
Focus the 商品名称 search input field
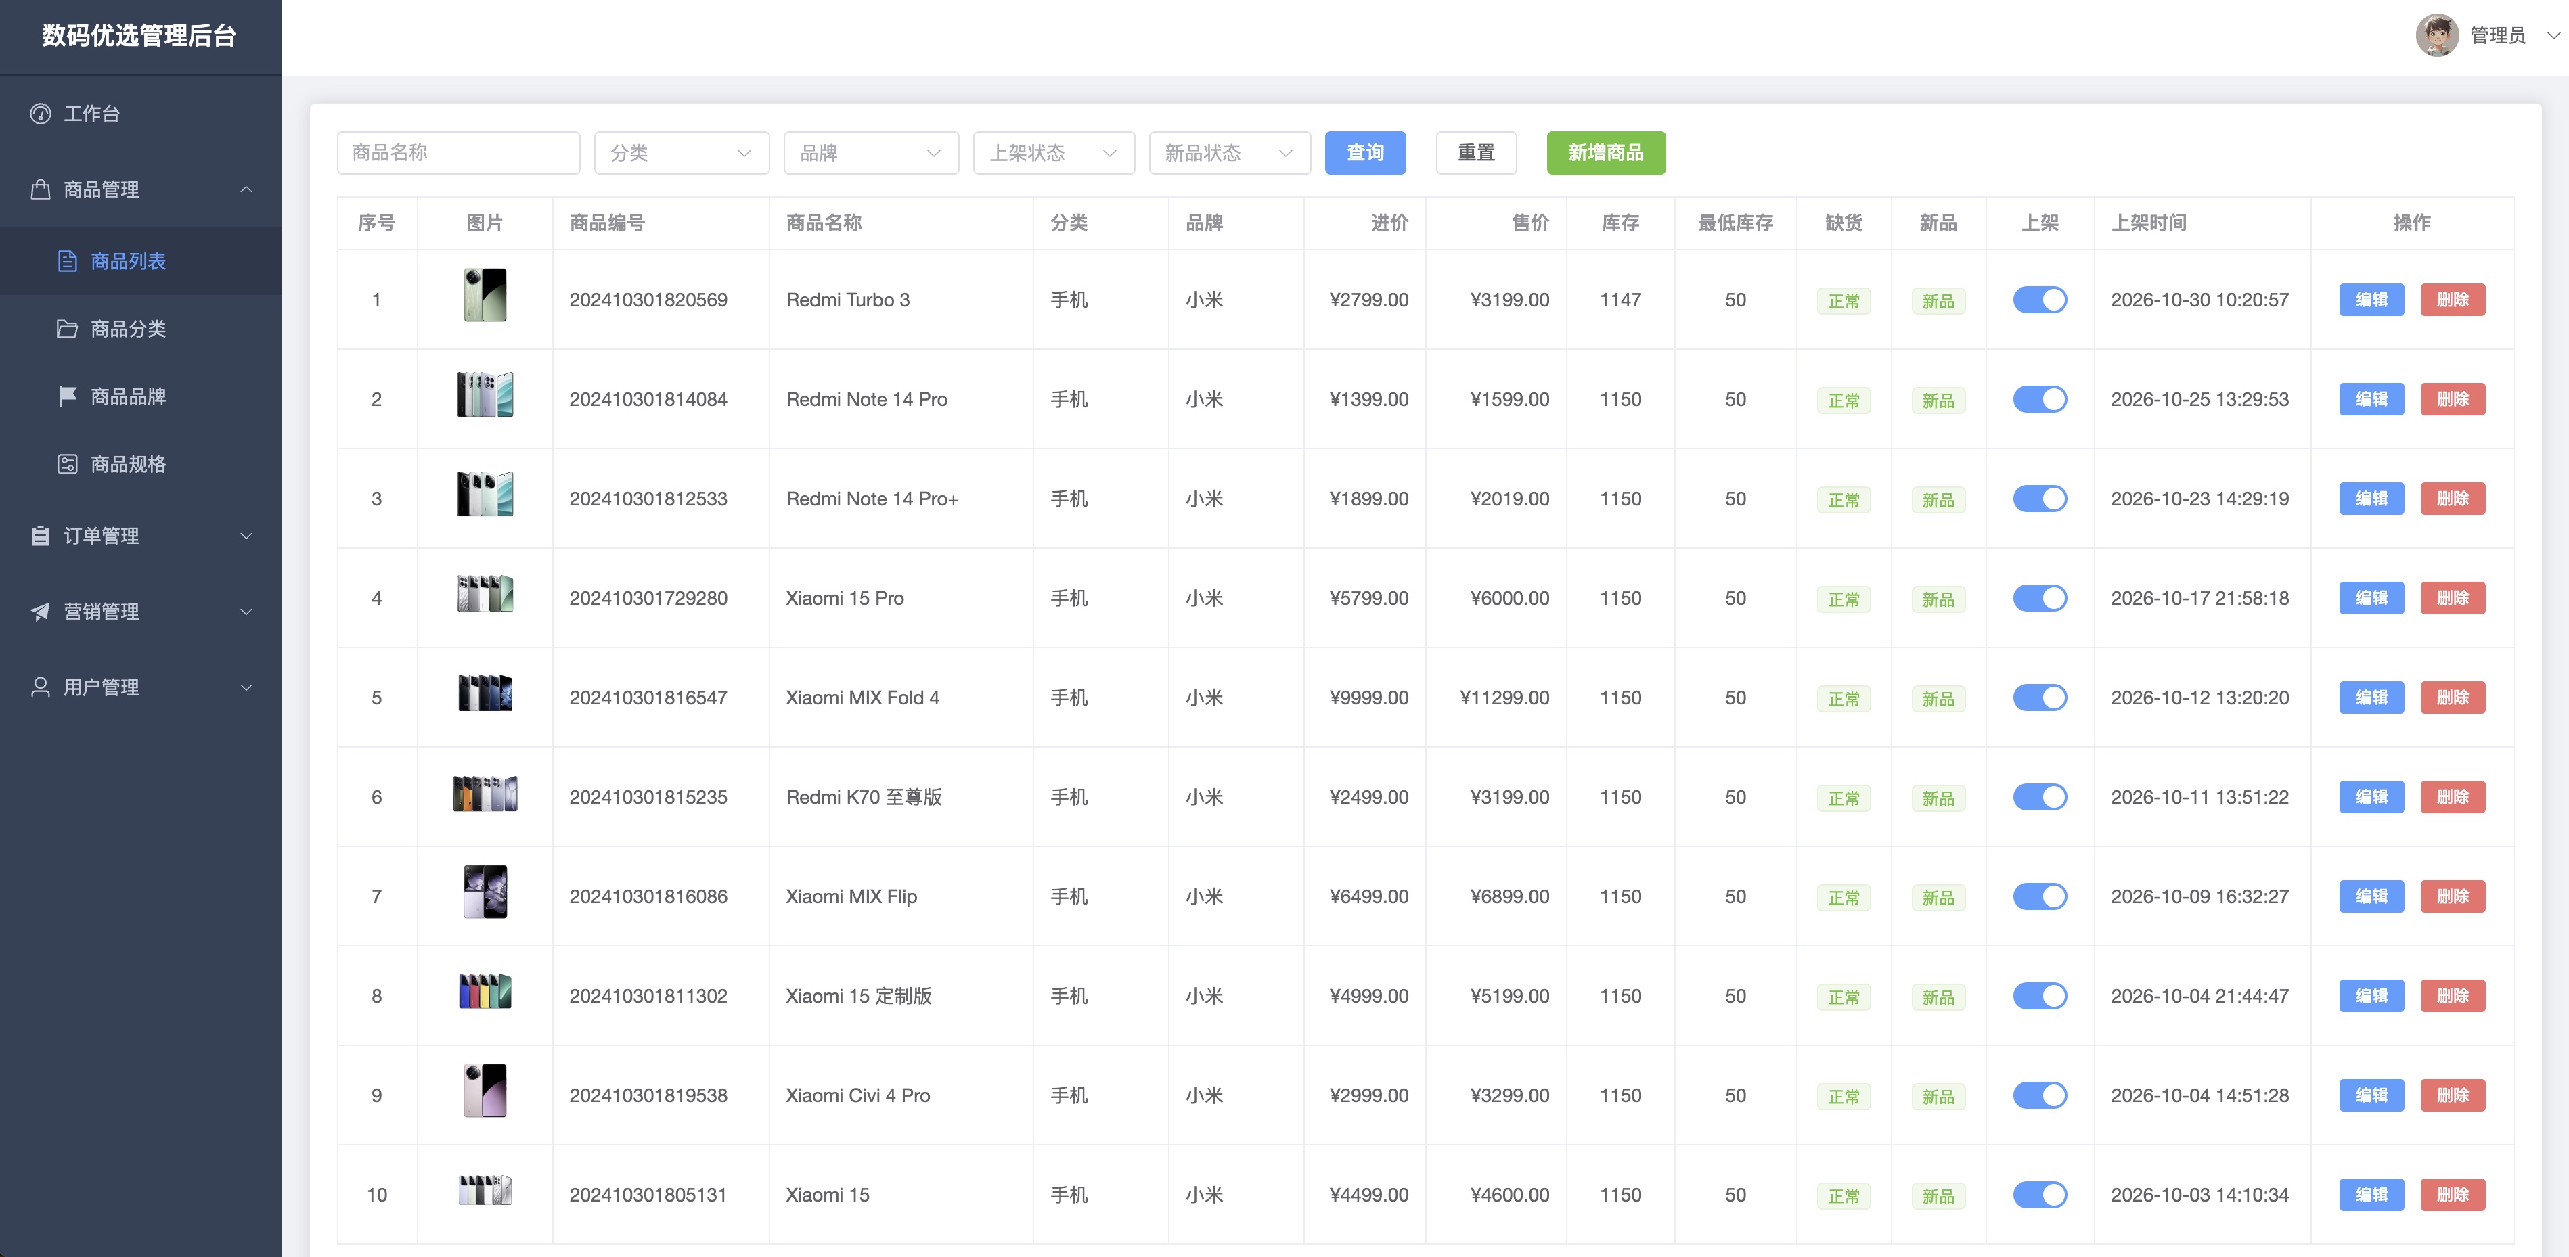pos(459,152)
